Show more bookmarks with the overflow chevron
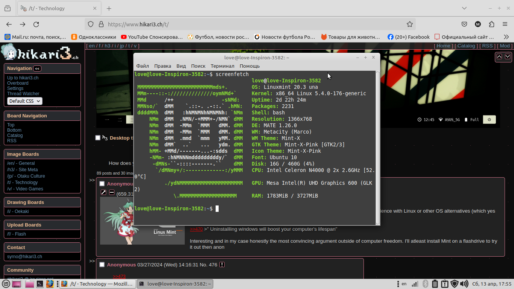This screenshot has height=289, width=514. coord(506,37)
